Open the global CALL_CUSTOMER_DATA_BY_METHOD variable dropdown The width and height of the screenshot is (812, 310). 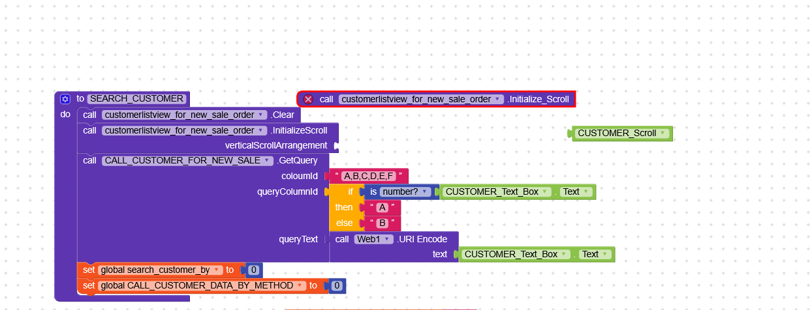tap(202, 285)
